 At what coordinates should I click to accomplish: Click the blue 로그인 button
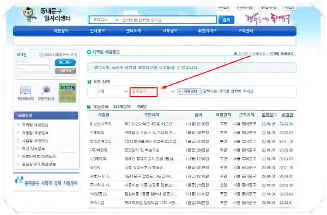65,62
